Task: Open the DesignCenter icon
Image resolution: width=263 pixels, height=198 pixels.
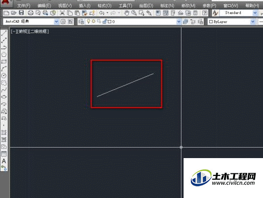Action: tap(166, 13)
